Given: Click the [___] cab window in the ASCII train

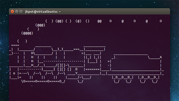Looking at the screenshot, I should (93, 61).
